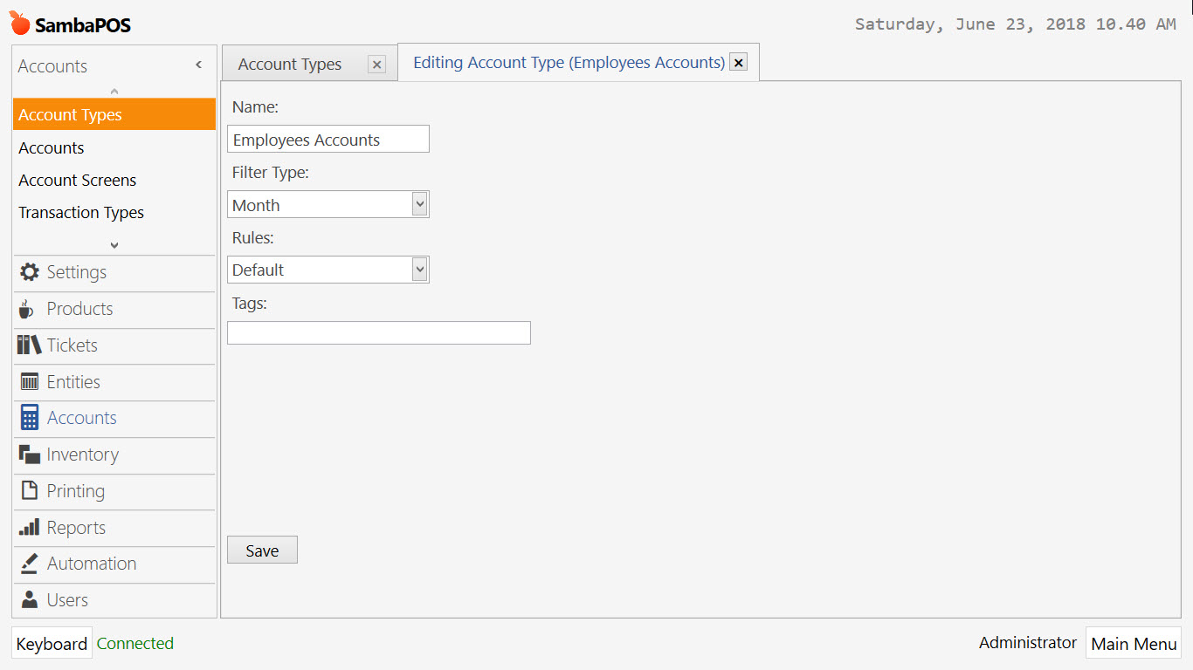Viewport: 1193px width, 670px height.
Task: Select Transaction Types in the Accounts menu
Action: 80,212
